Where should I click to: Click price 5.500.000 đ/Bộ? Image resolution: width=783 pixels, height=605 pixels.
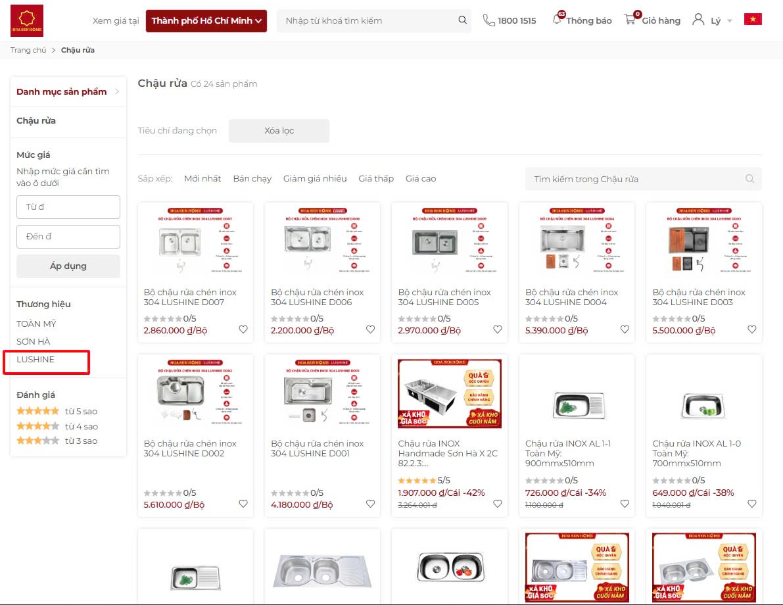point(684,331)
